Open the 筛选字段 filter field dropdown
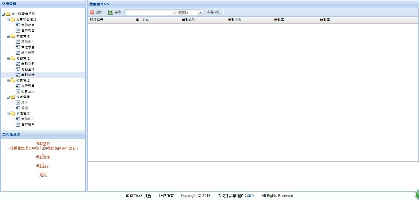The width and height of the screenshot is (419, 200). (x=200, y=12)
